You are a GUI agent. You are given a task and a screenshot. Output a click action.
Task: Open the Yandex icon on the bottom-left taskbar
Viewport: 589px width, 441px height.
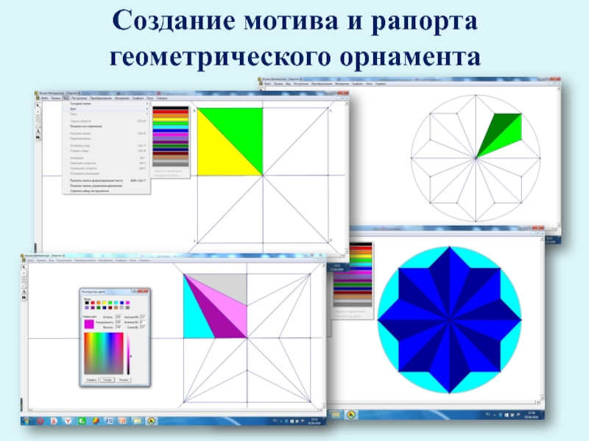click(54, 420)
